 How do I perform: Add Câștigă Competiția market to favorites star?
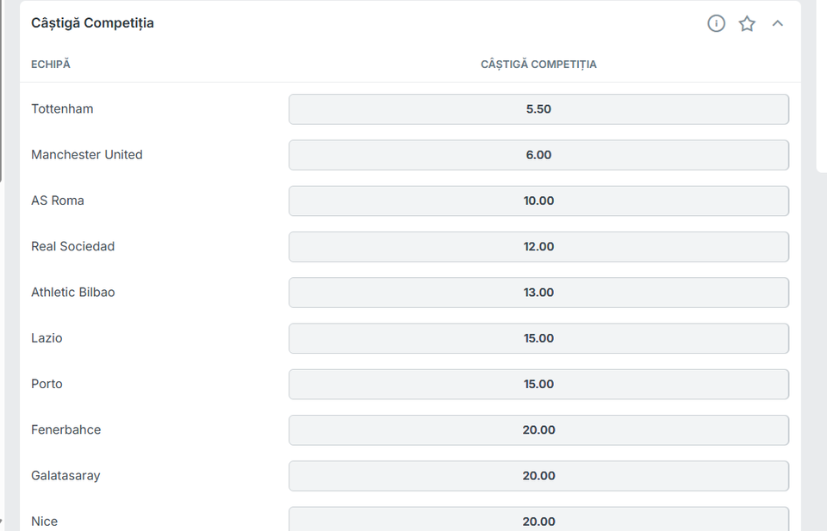pos(747,23)
